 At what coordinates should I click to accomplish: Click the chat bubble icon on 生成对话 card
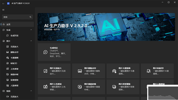[x=46, y=52]
